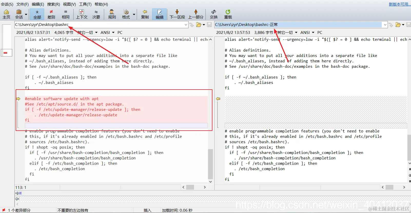Click the 交换 swap sides button
Viewport: 411px width, 213px height.
point(214,14)
